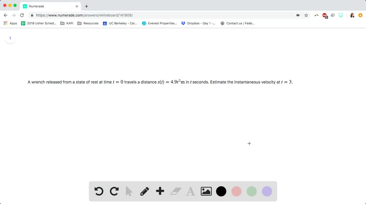This screenshot has width=366, height=204.
Task: Select whiteboard page 1 indicator
Action: (x=10, y=39)
